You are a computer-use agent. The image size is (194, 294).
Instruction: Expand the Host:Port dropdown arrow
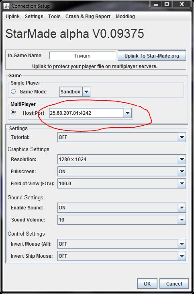(x=128, y=113)
